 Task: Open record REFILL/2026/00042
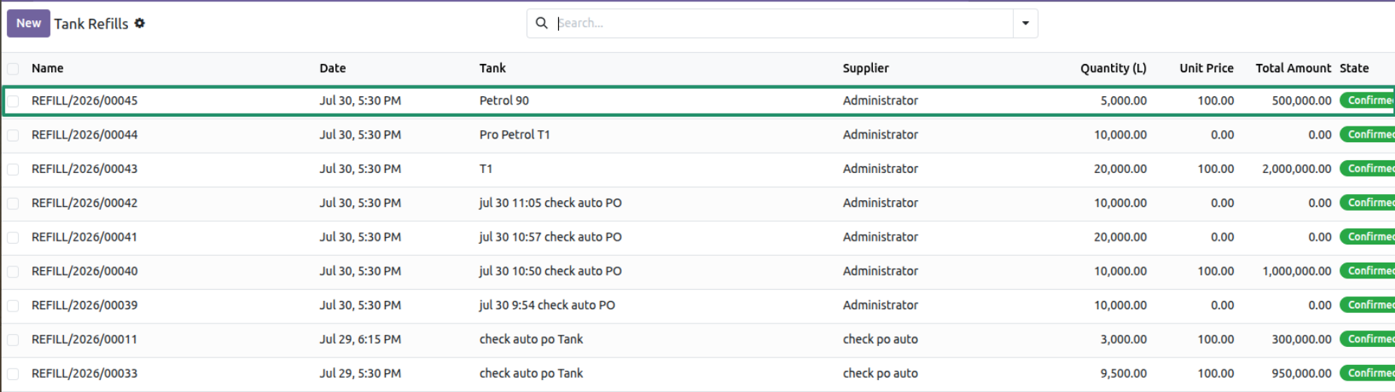click(x=84, y=202)
